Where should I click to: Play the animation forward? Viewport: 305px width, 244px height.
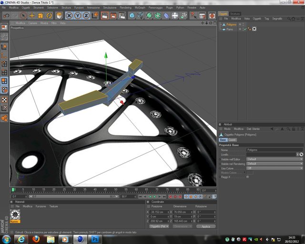[154, 197]
